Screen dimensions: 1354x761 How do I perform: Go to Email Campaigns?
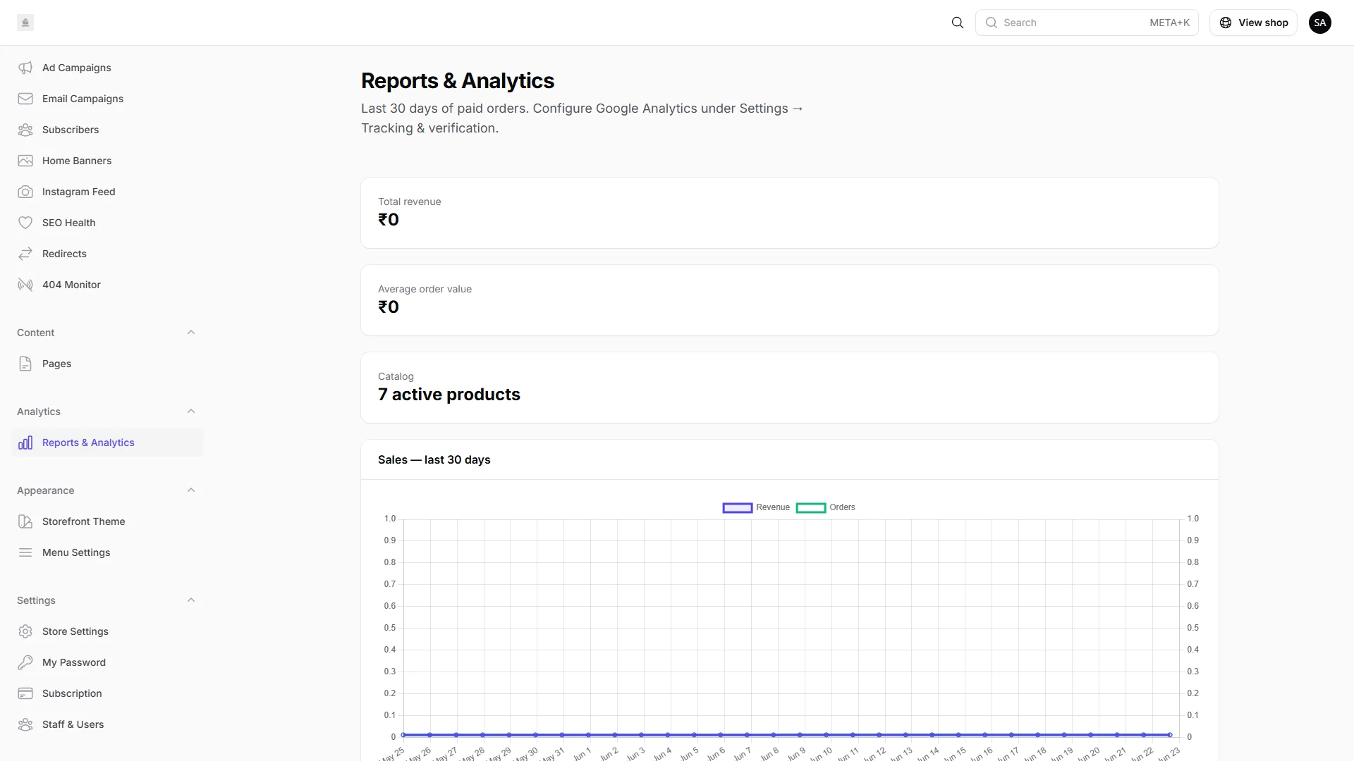[x=107, y=99]
